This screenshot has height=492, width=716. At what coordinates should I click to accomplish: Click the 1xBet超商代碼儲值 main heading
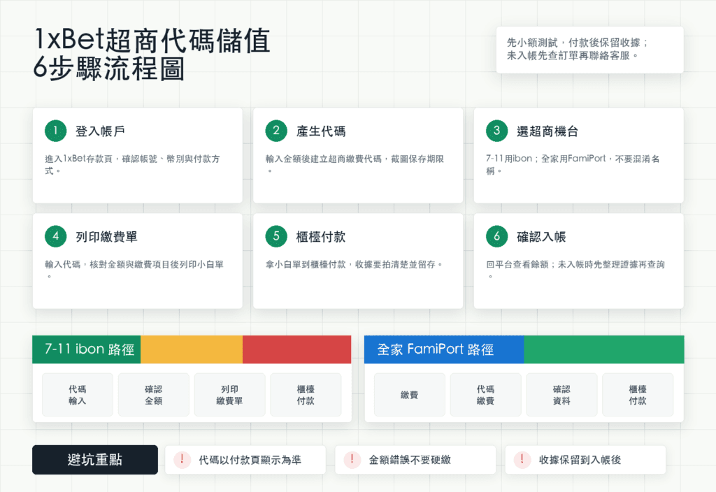coord(152,40)
